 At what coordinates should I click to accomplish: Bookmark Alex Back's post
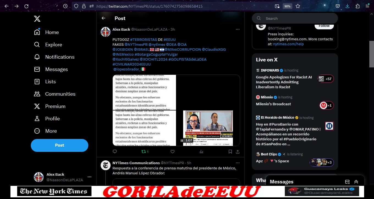click(230, 152)
